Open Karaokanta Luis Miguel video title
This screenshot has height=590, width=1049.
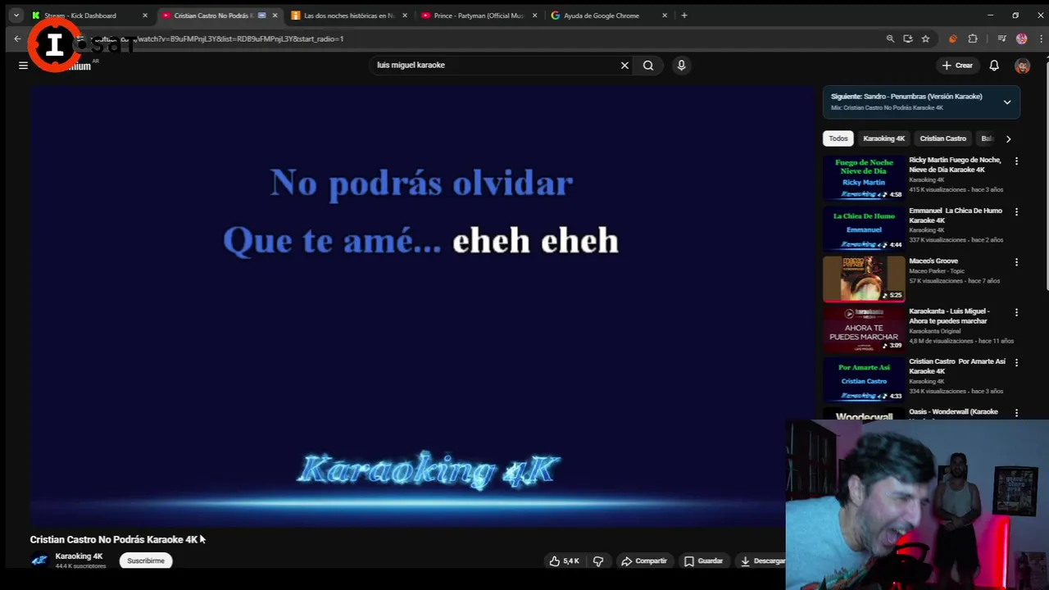949,315
